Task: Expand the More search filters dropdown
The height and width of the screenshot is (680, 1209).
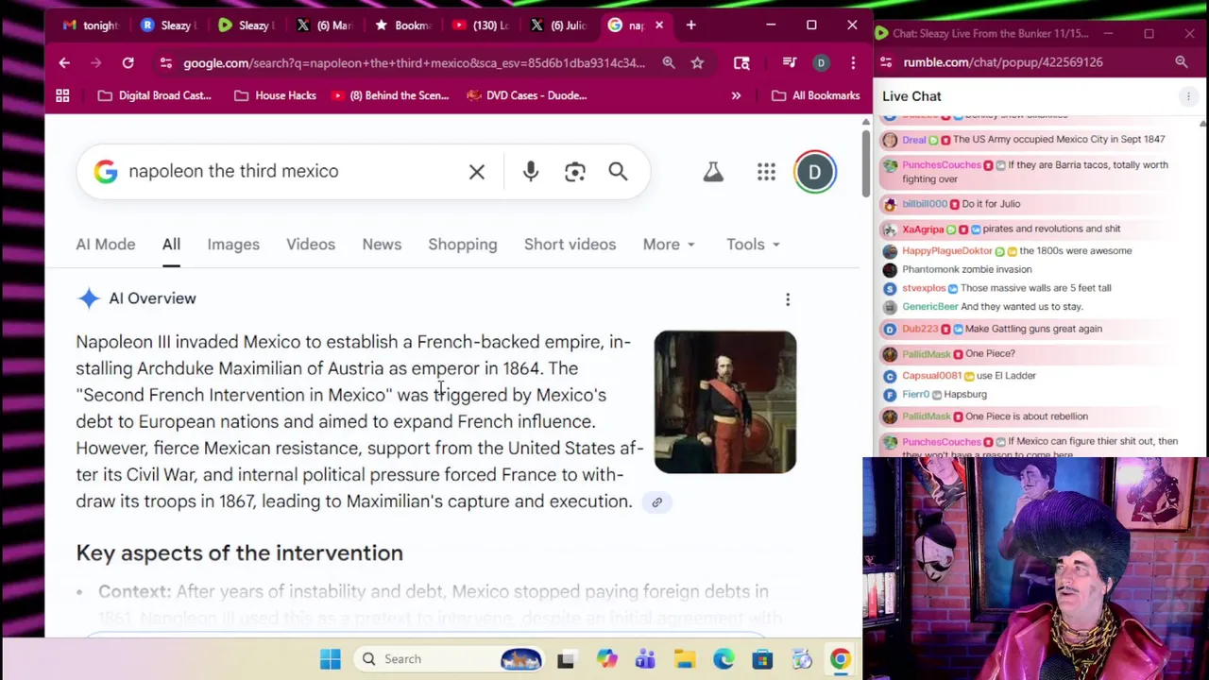Action: click(669, 245)
